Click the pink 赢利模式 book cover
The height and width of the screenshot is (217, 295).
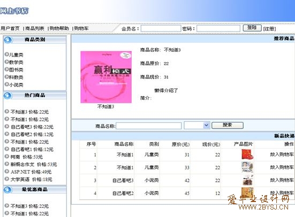tap(106, 77)
